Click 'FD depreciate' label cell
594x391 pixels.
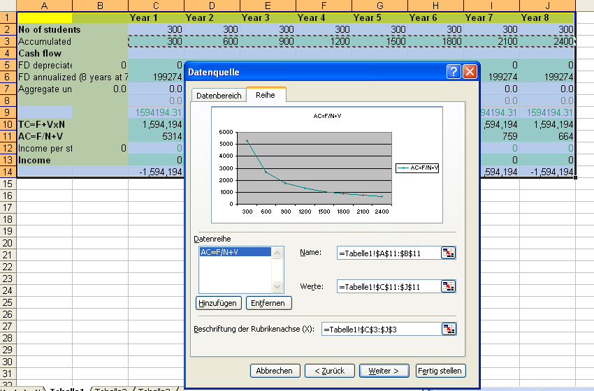pos(44,65)
